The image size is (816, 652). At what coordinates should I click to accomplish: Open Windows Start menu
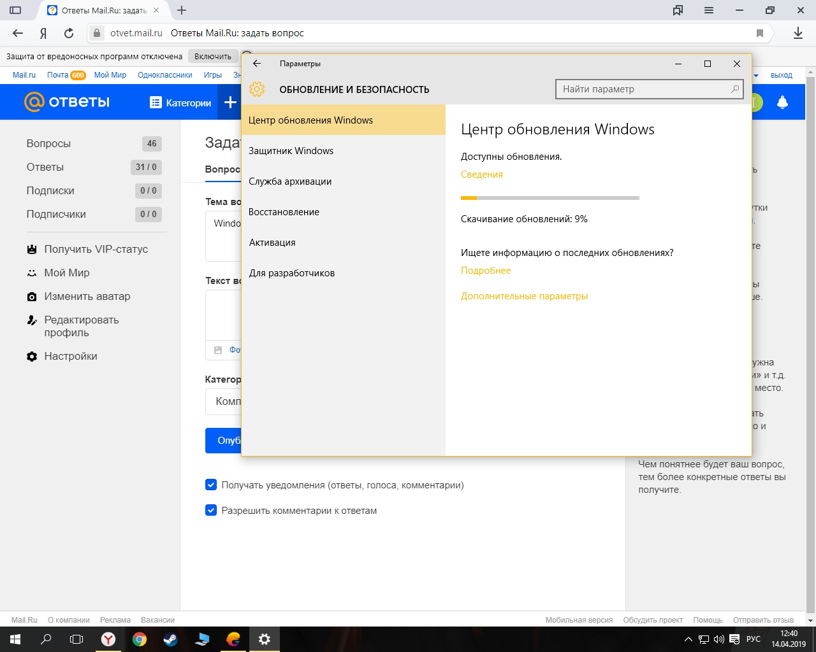[x=15, y=639]
